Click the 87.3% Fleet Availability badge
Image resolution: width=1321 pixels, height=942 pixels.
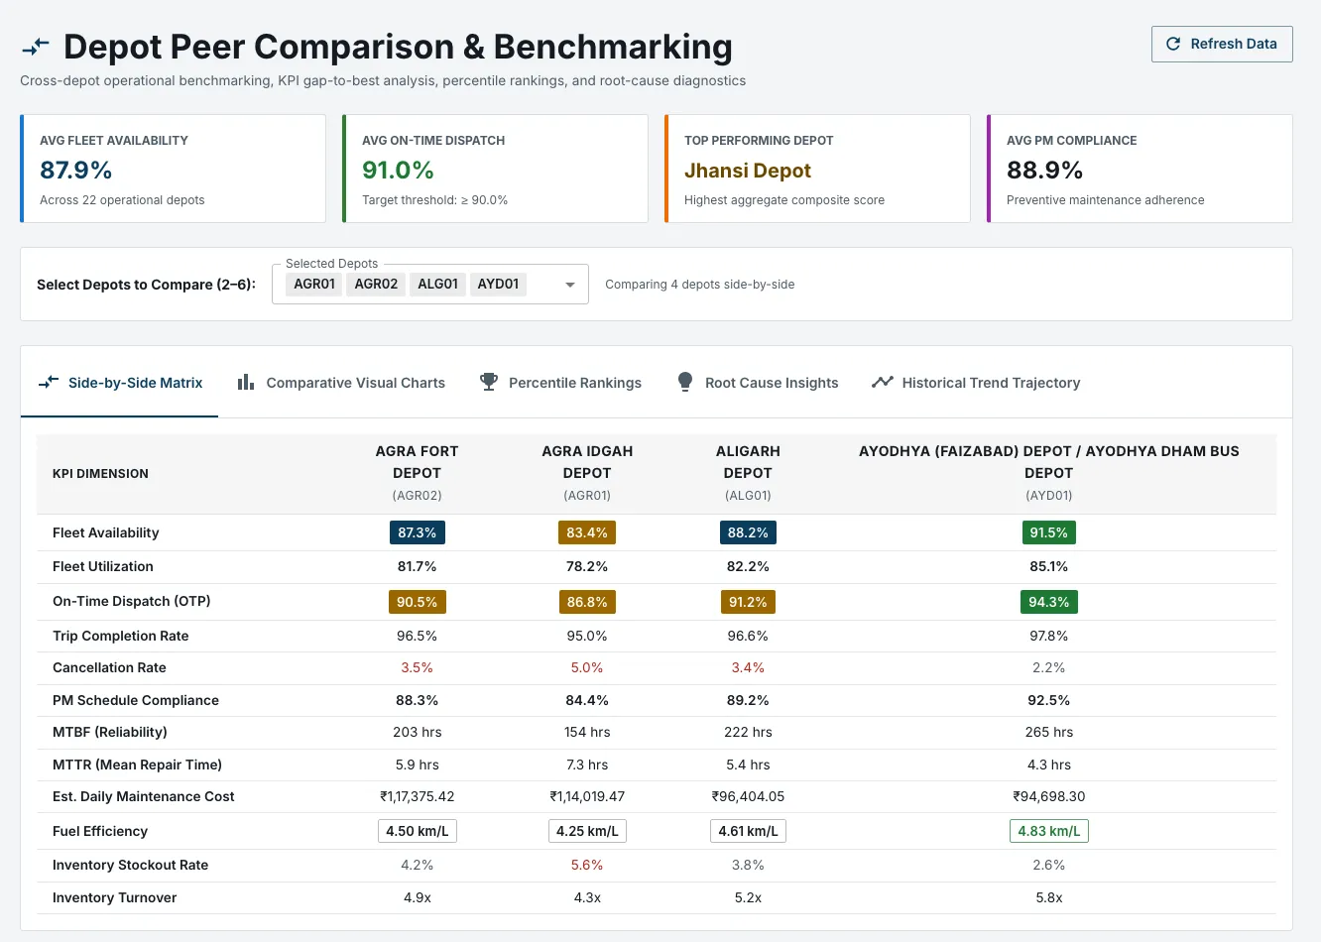click(417, 532)
